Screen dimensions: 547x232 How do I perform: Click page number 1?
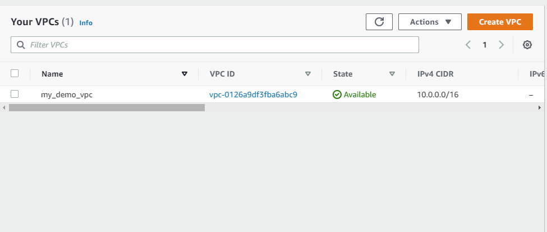[x=485, y=45]
